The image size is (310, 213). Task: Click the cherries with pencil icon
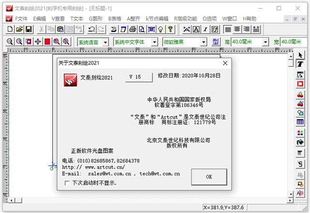pyautogui.click(x=300, y=104)
